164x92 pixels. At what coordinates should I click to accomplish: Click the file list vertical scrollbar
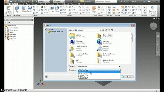[132, 48]
